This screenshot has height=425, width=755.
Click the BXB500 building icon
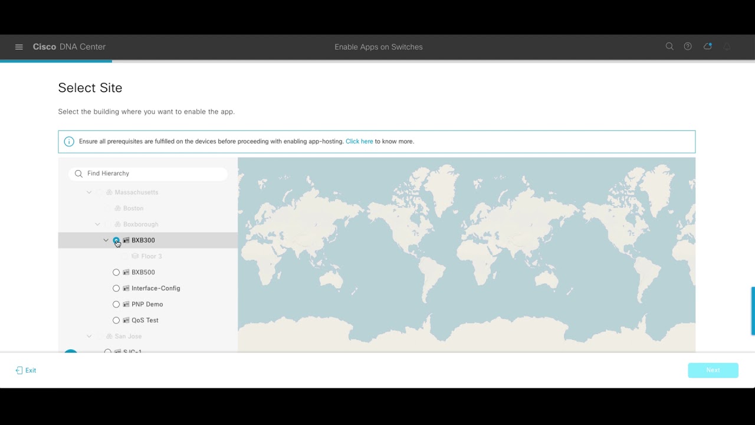(x=126, y=272)
